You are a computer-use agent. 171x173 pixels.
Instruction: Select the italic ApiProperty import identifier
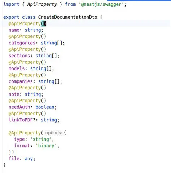pyautogui.click(x=42, y=5)
